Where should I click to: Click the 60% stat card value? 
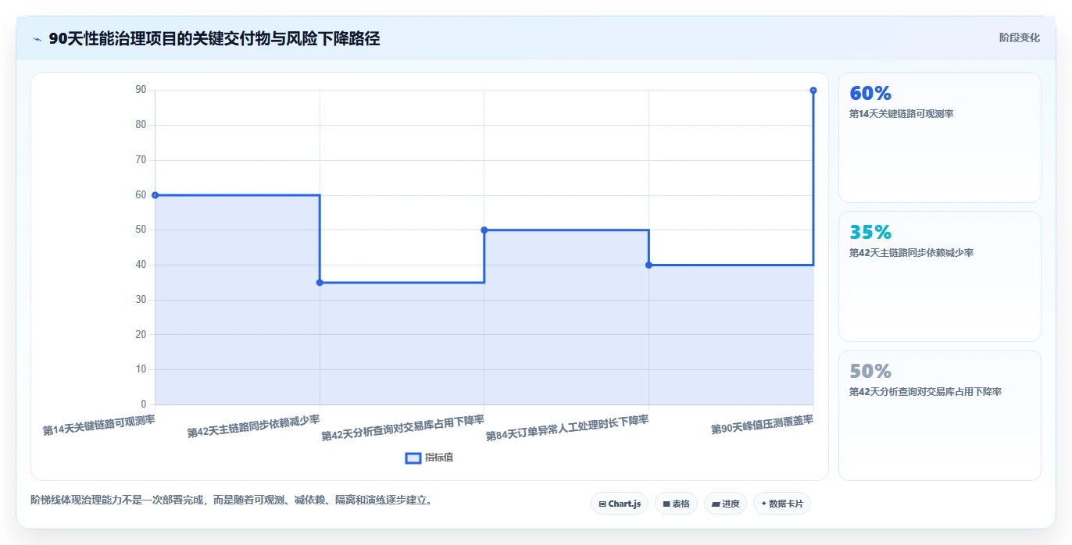[870, 93]
